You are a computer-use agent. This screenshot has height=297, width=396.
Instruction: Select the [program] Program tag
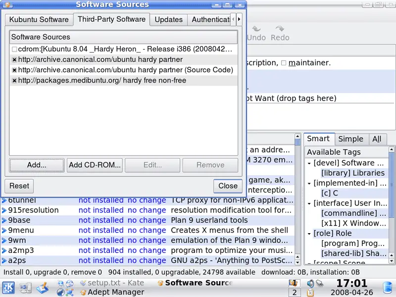pos(353,244)
